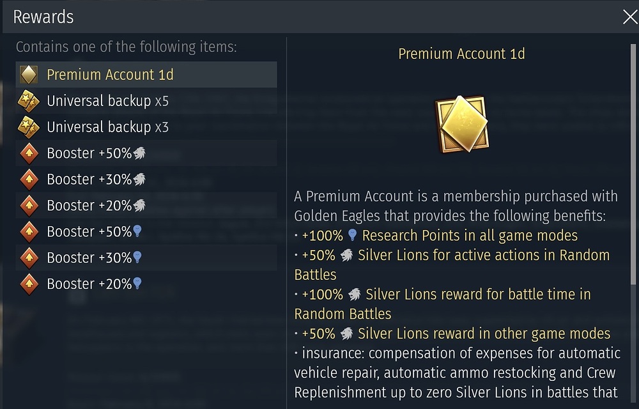Select the Booster +20% Research Points list row
This screenshot has height=409, width=639.
click(145, 284)
